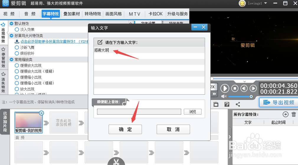Click the edit pencil icon in the dialog
Viewport: 298px width, 165px height.
pyautogui.click(x=100, y=42)
